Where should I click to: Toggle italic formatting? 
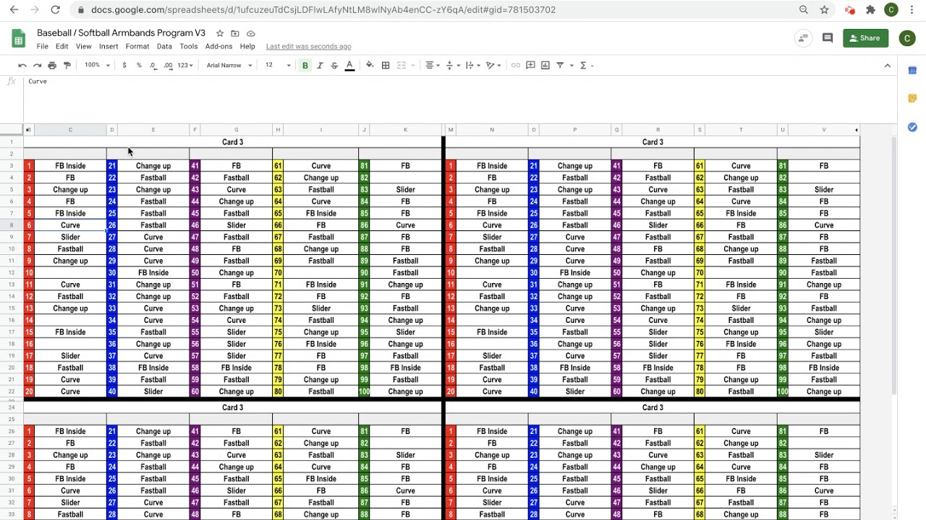[x=320, y=65]
